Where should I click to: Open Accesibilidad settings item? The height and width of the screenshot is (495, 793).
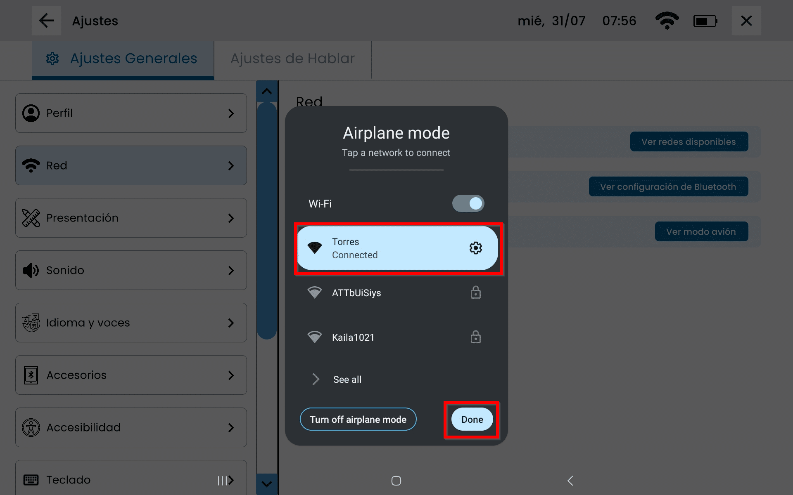131,427
